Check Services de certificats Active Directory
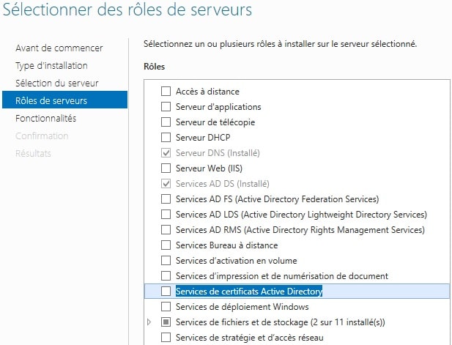The width and height of the screenshot is (452, 345). tap(166, 291)
